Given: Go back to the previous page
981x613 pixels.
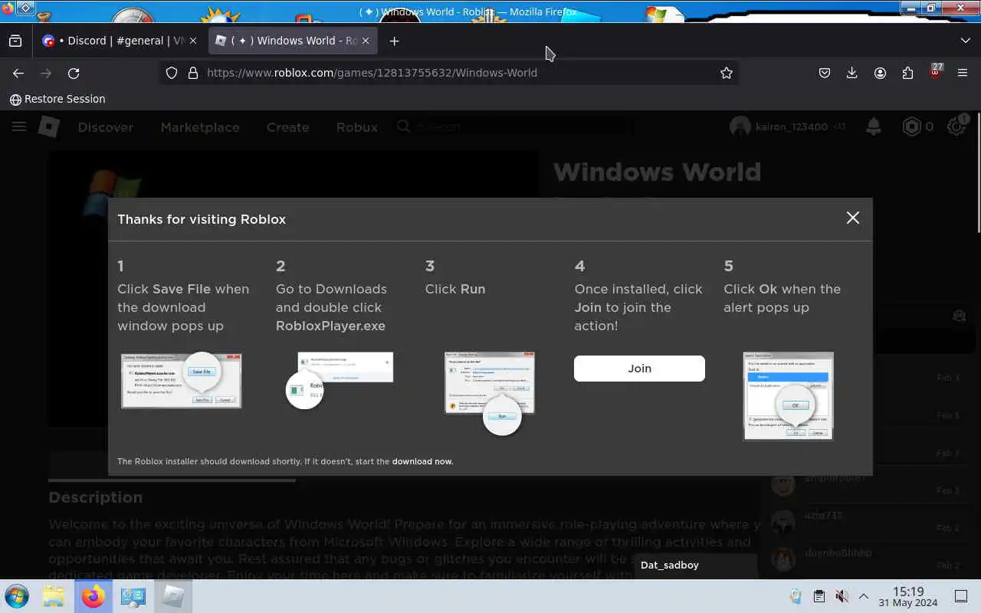Looking at the screenshot, I should [x=18, y=73].
